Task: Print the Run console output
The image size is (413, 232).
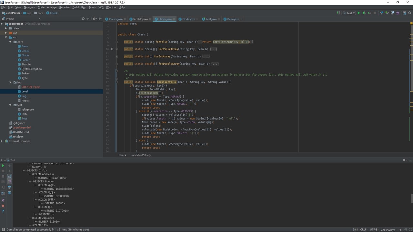Action: pos(9,187)
